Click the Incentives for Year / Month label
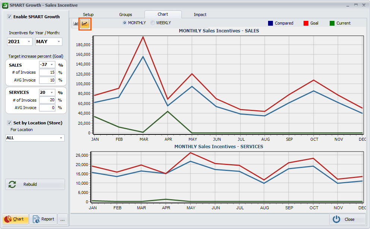370x229 pixels. coord(34,33)
